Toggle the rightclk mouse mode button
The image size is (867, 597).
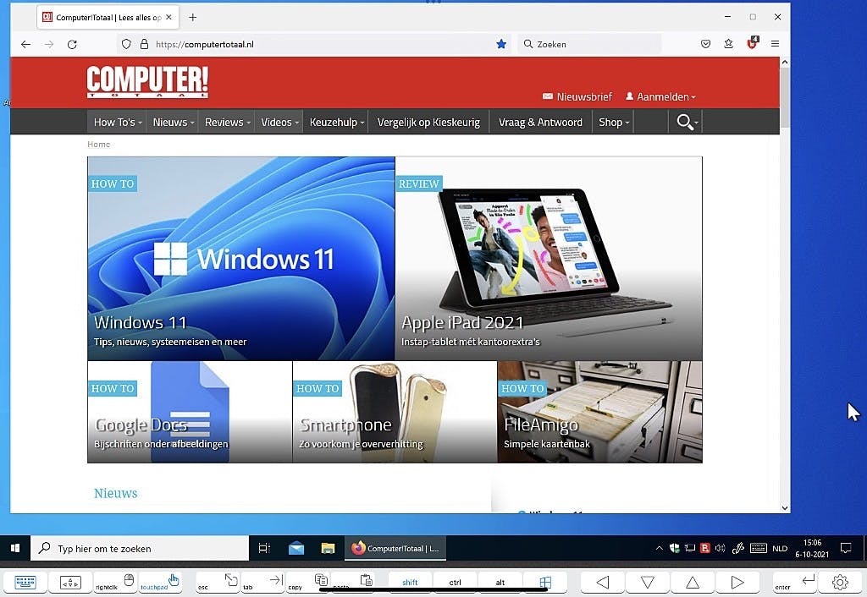[x=114, y=582]
